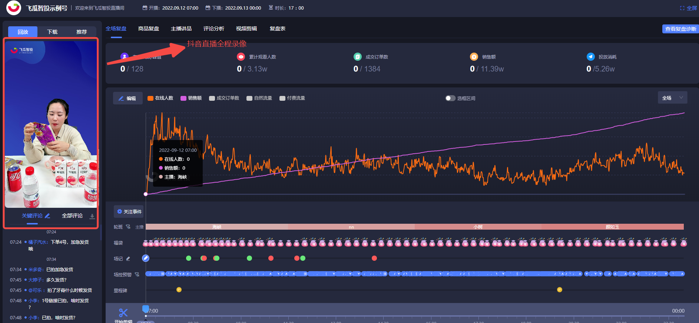Open the gear icon for 关注事件
The height and width of the screenshot is (323, 699).
119,212
